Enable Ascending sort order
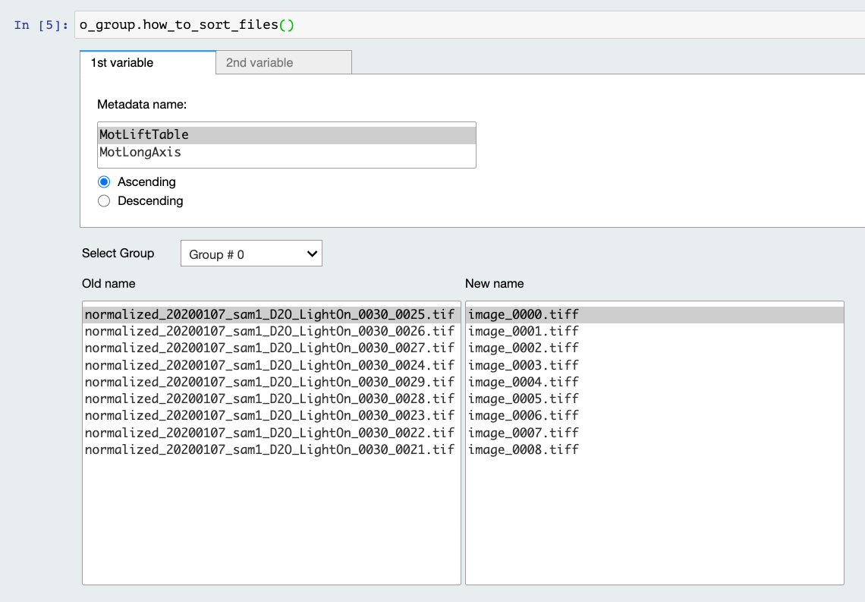This screenshot has height=602, width=865. click(105, 182)
